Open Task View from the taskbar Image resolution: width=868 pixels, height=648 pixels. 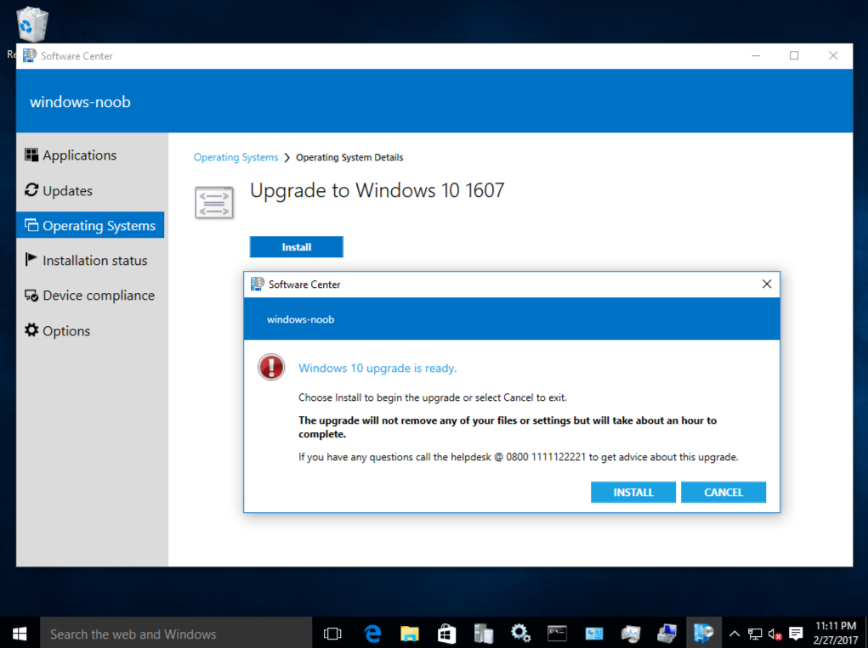332,634
